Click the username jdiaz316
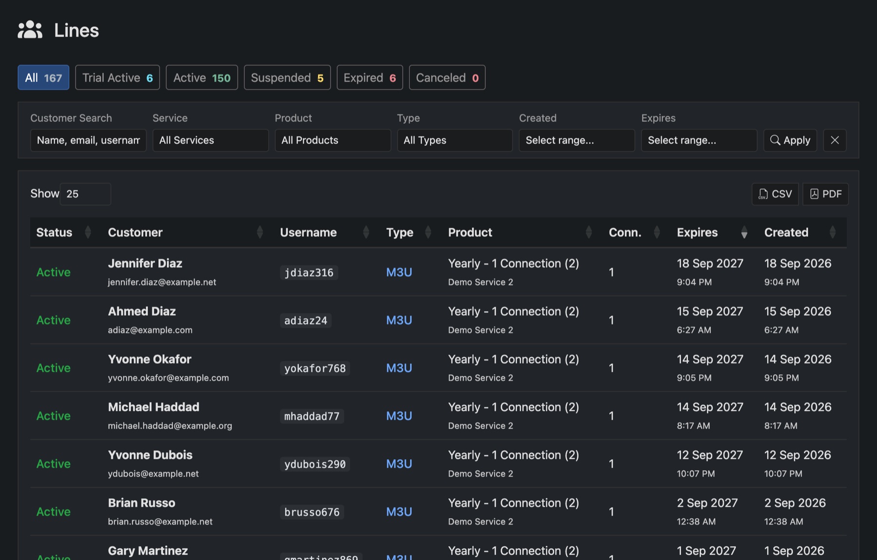877x560 pixels. tap(309, 272)
